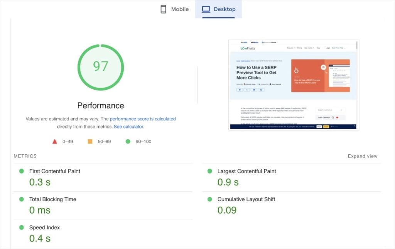Click the mobile phone icon

tap(162, 9)
